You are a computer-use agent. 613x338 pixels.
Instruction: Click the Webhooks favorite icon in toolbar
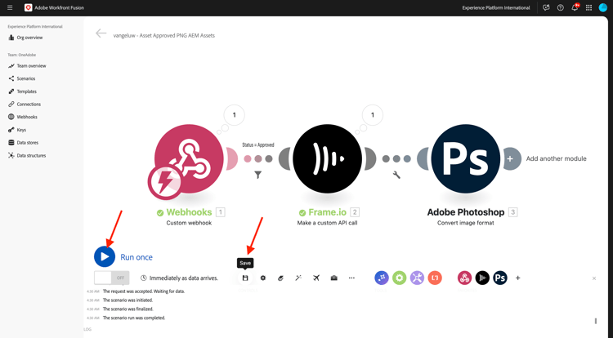click(x=464, y=278)
